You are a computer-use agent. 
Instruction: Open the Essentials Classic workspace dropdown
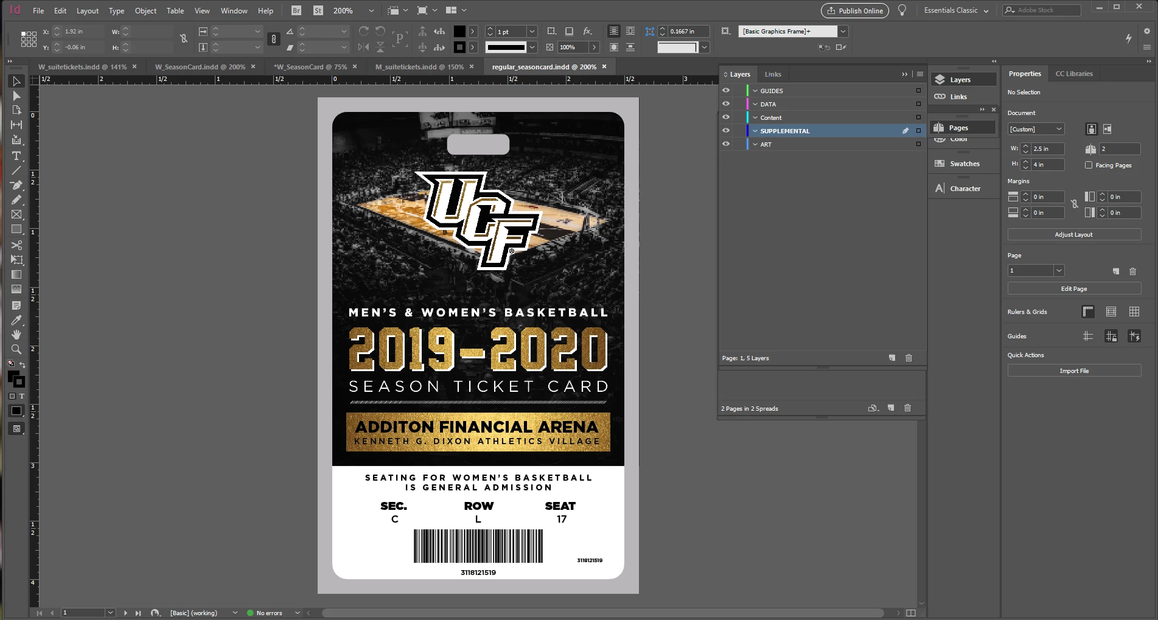(956, 10)
